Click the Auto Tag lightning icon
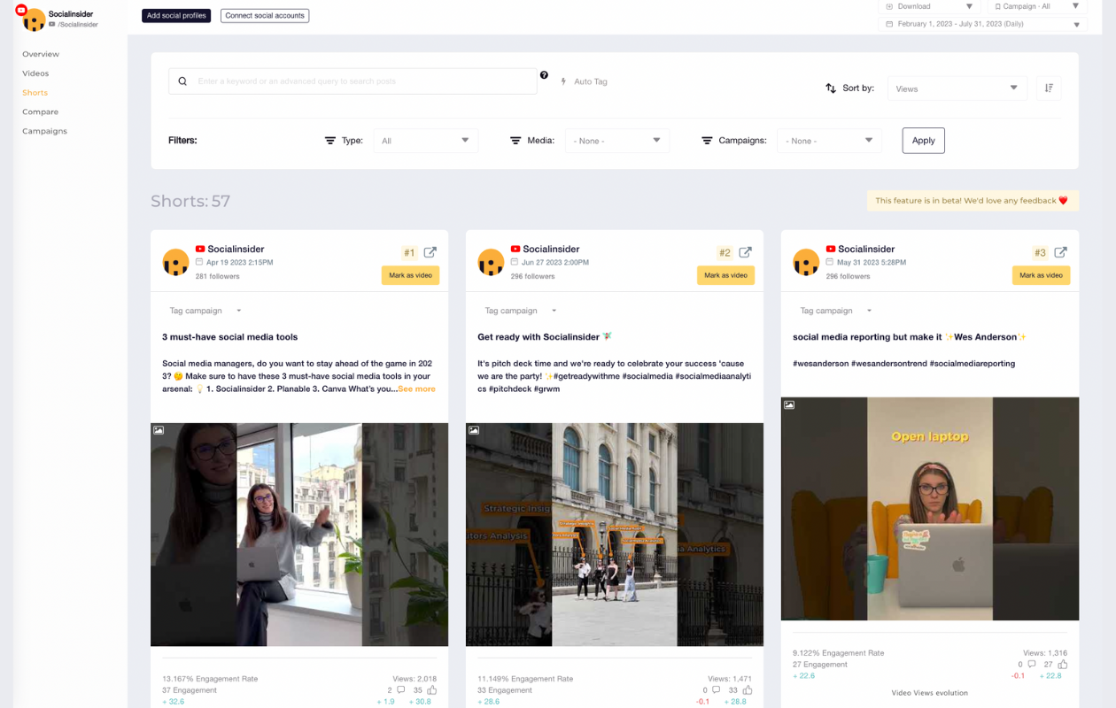The width and height of the screenshot is (1116, 708). click(x=564, y=81)
